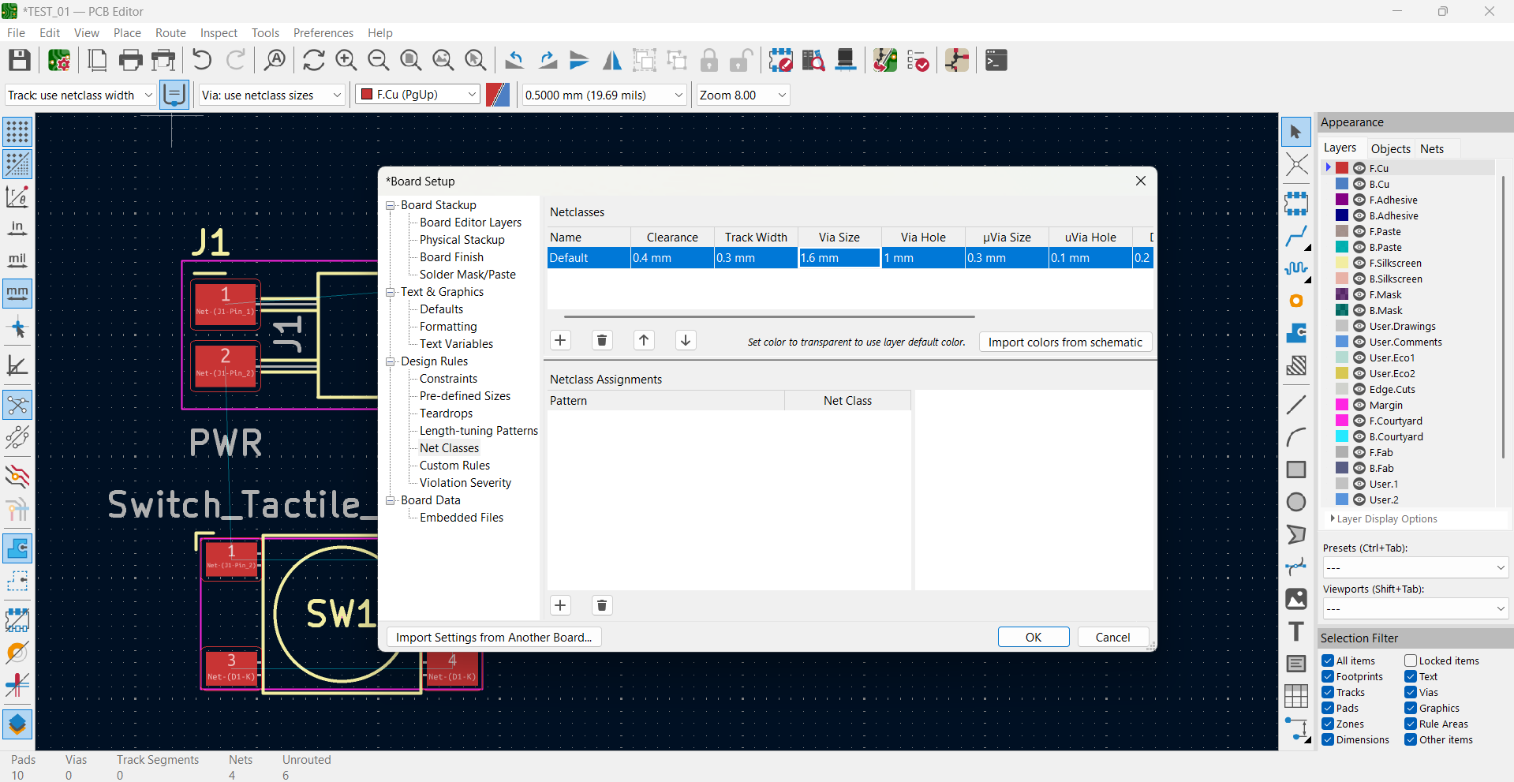Screen dimensions: 1514x782
Task: Collapse the Design Rules tree node
Action: coord(391,361)
